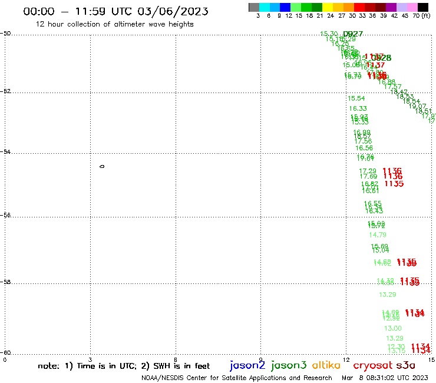Image resolution: width=436 pixels, height=383 pixels.
Task: Click the '6' longitude axis label
Action: [x=176, y=360]
